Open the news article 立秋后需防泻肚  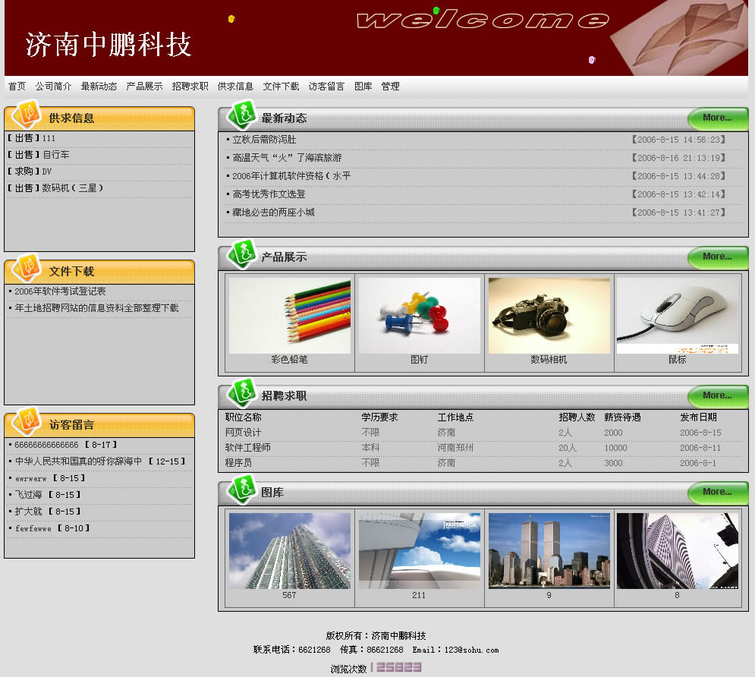coord(264,140)
